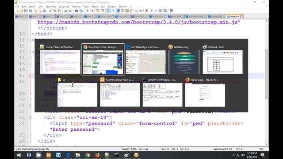Click the Stop Recording macro icon
Screen dimensions: 283x159
click(151, 11)
